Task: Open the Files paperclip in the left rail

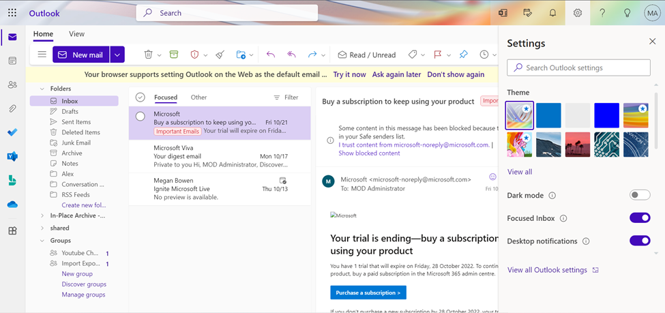Action: pyautogui.click(x=12, y=108)
